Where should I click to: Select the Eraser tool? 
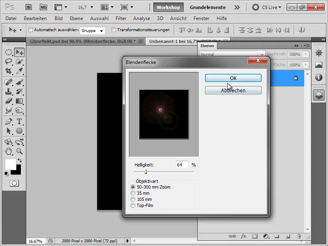(x=8, y=101)
